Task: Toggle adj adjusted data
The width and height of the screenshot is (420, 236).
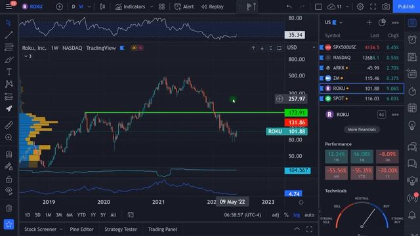Action: (276, 215)
